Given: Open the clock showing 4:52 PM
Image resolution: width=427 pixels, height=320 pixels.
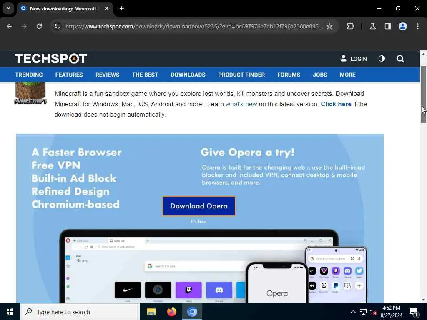Looking at the screenshot, I should coord(391,312).
